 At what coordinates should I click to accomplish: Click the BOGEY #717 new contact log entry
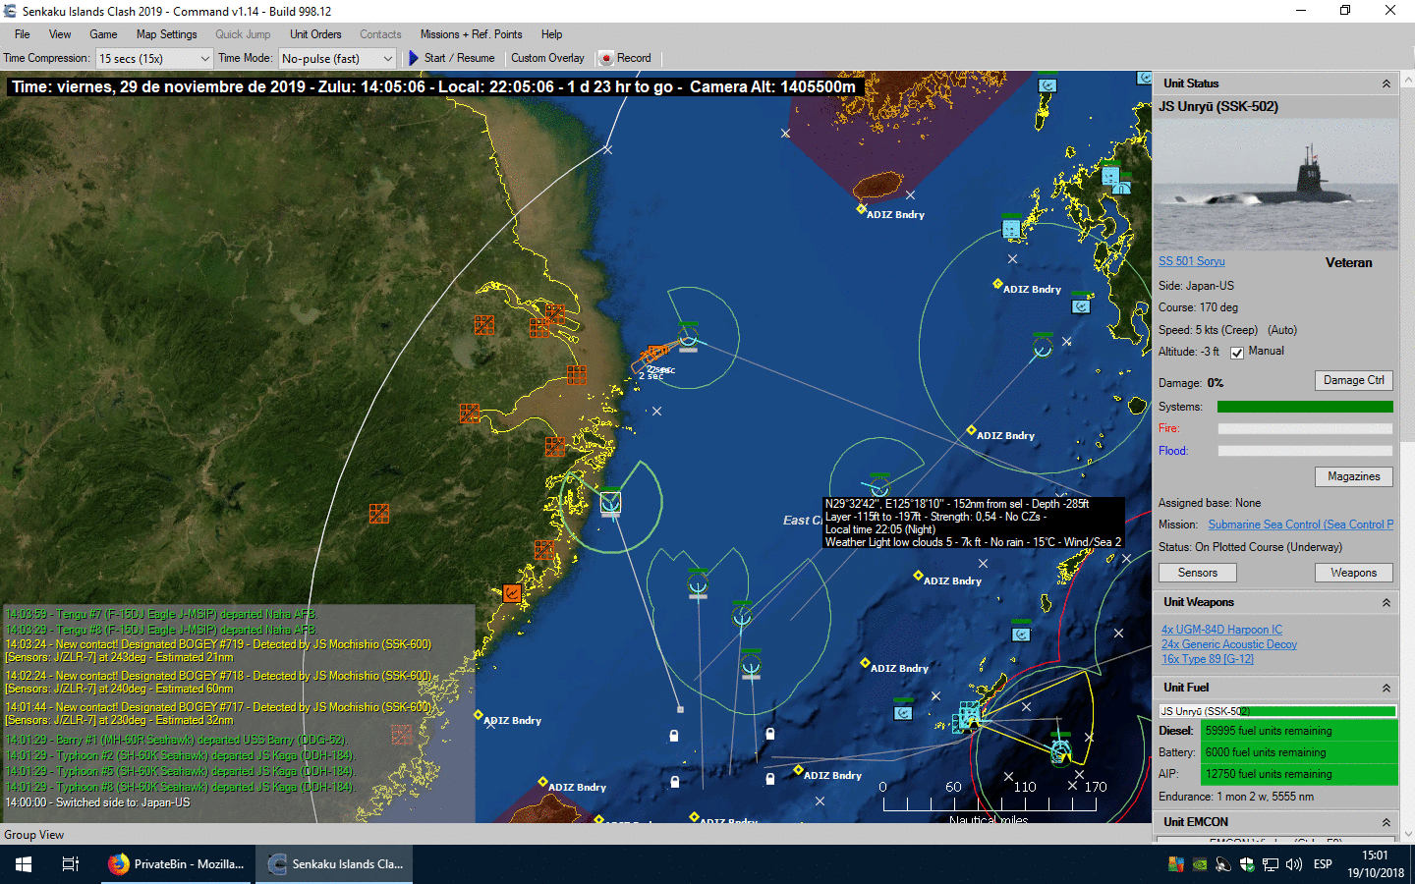click(218, 713)
